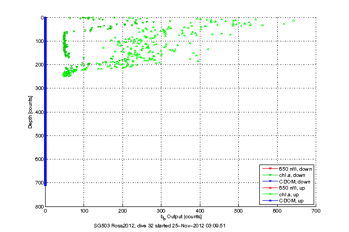Click the x-axis tick label 200
Image resolution: width=349 pixels, height=232 pixels.
coord(122,211)
